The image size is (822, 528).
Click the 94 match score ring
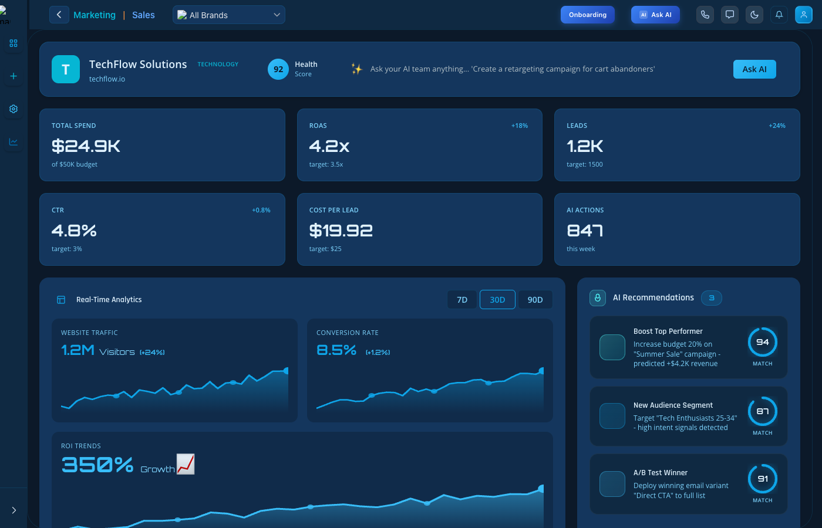pos(763,342)
